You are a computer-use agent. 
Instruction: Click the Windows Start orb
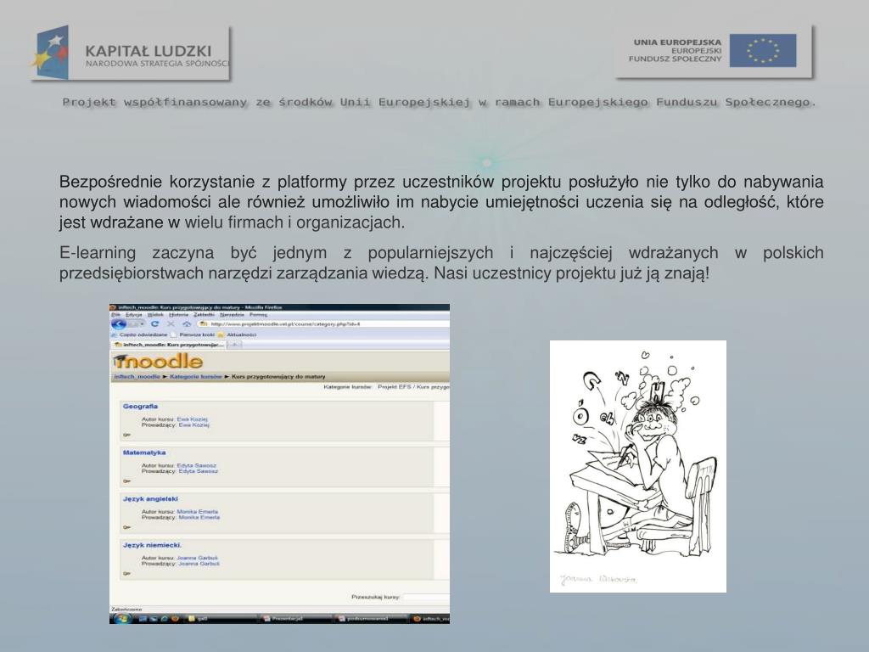point(122,618)
